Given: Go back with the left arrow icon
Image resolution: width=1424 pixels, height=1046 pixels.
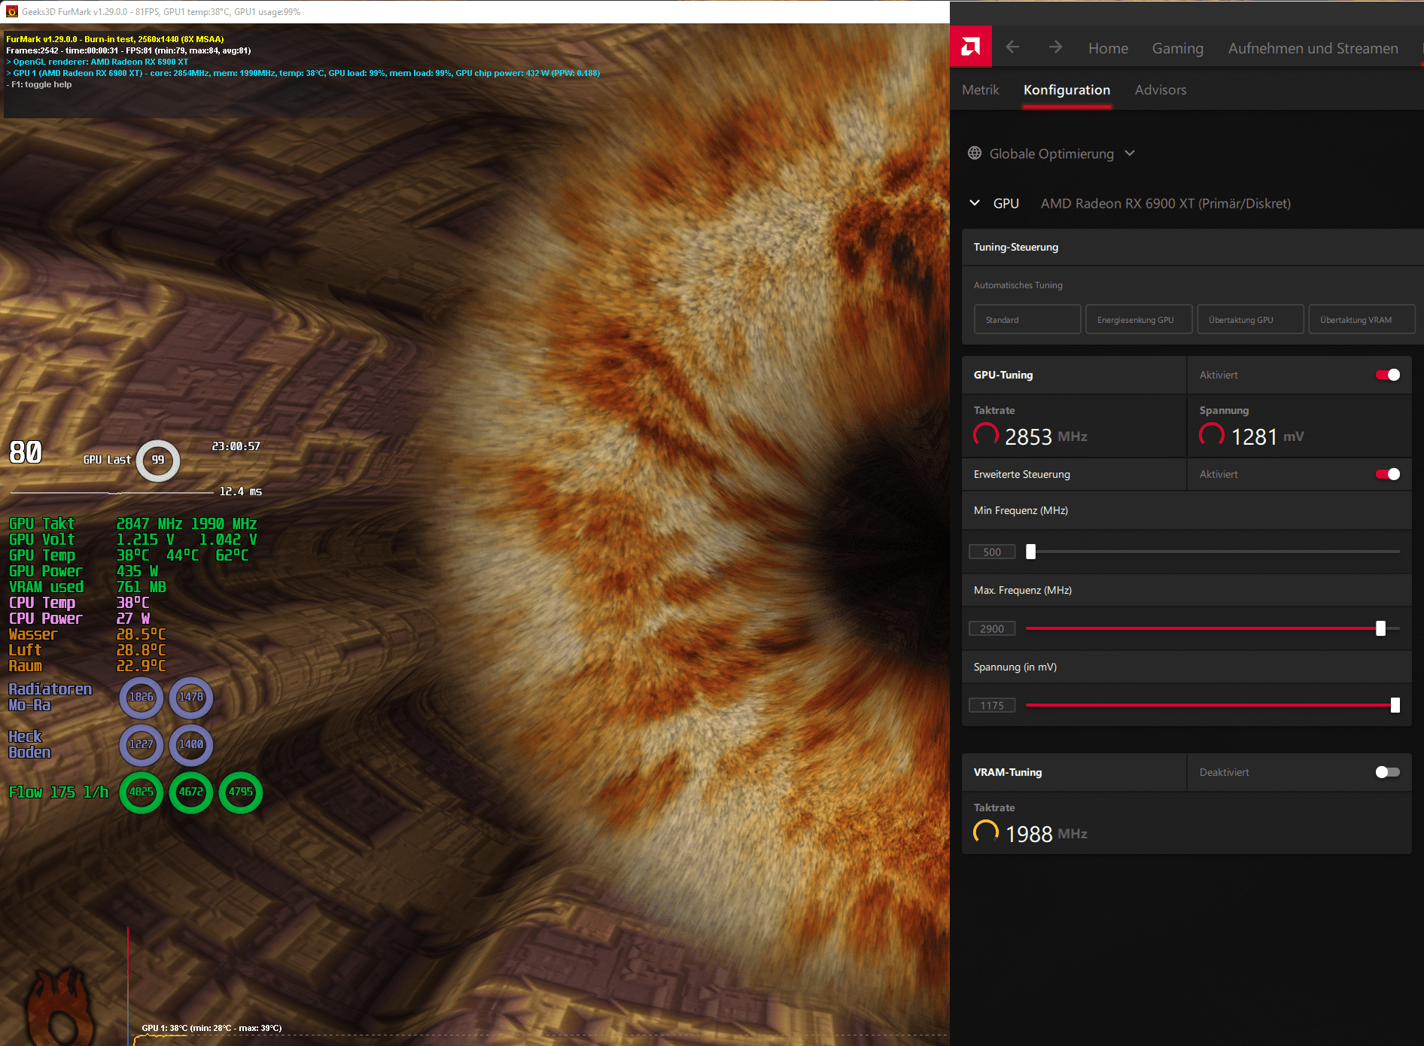Looking at the screenshot, I should point(1012,47).
